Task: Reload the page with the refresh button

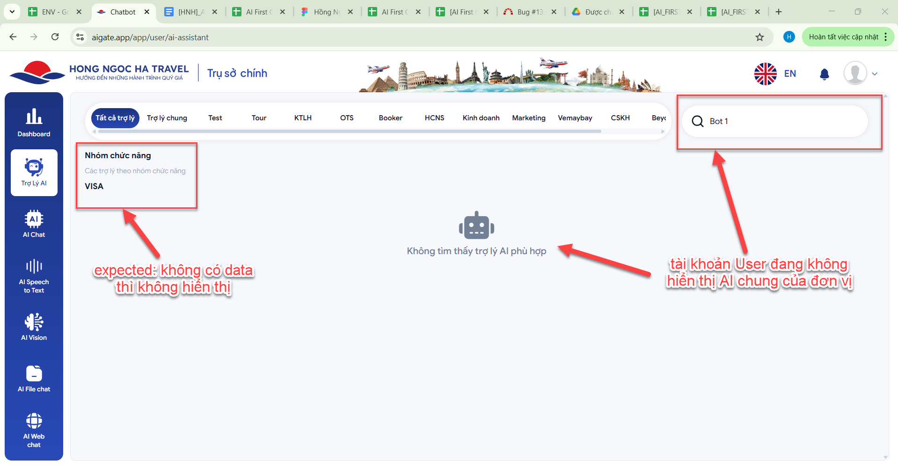Action: click(x=55, y=37)
